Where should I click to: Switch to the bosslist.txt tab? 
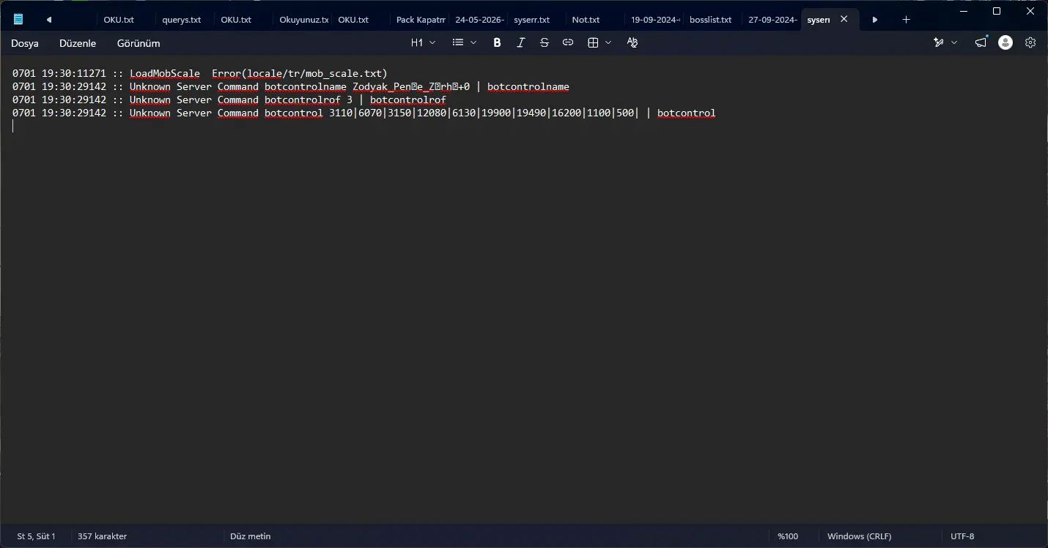(x=711, y=20)
